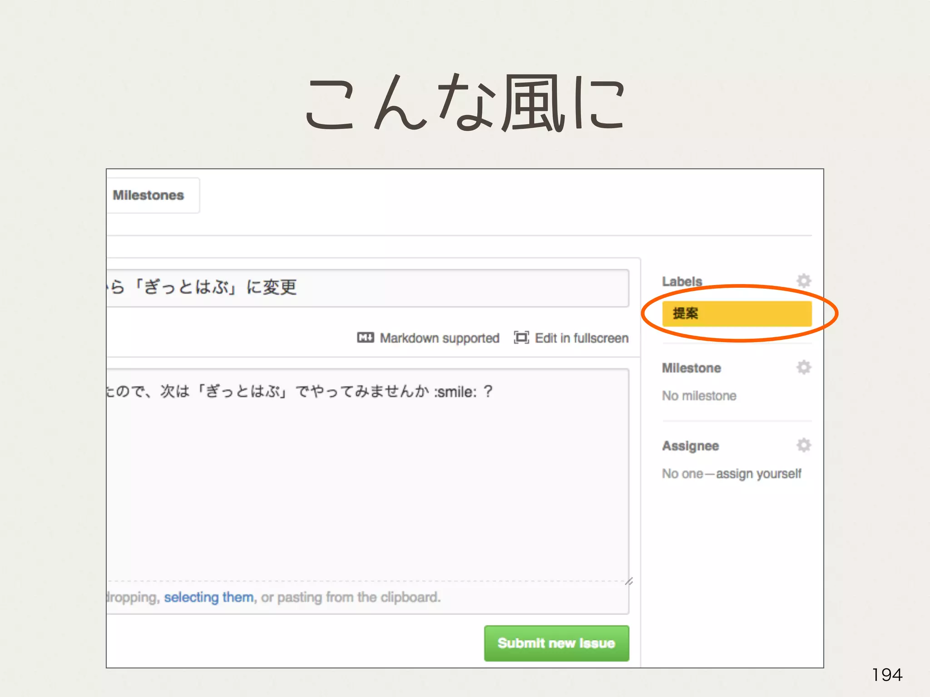This screenshot has width=930, height=697.
Task: Click the Markdown icon
Action: pos(365,338)
